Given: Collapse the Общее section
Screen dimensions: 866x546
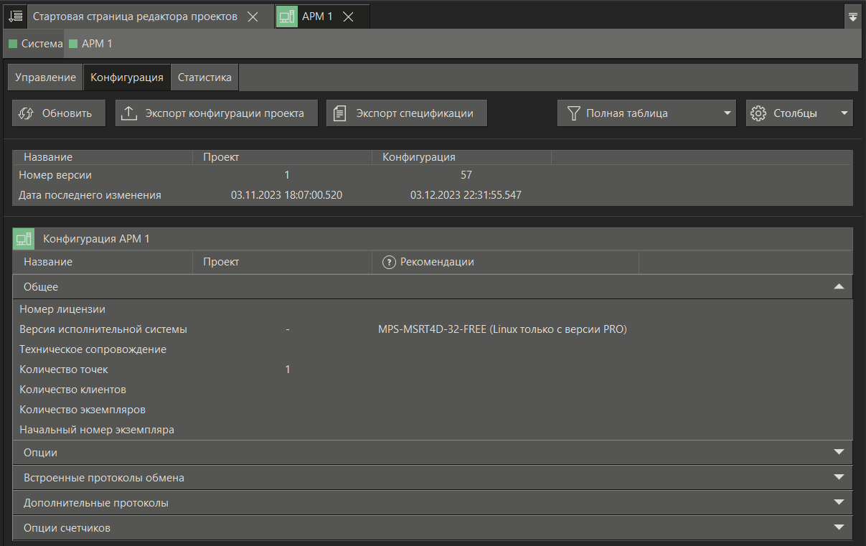Looking at the screenshot, I should [838, 286].
